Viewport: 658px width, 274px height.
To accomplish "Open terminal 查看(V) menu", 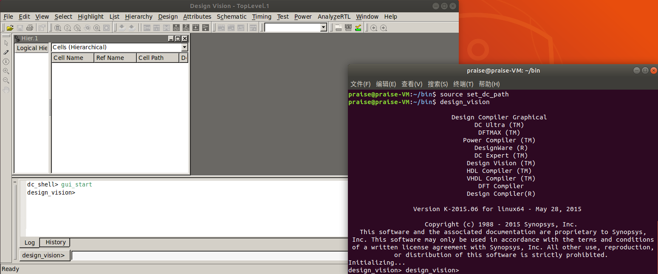I will 412,84.
